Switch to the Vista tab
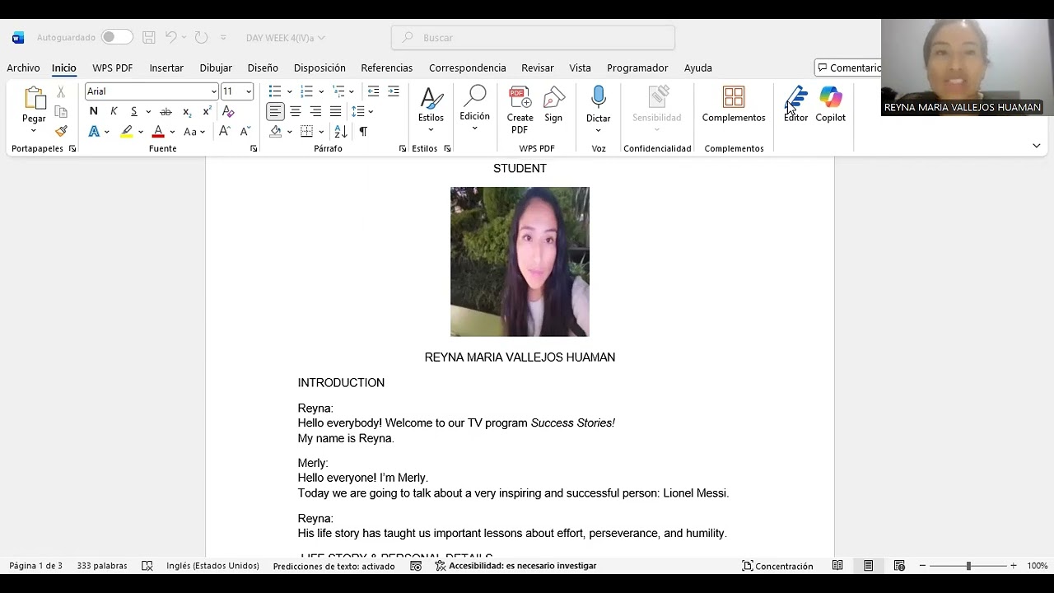1054x593 pixels. coord(580,68)
